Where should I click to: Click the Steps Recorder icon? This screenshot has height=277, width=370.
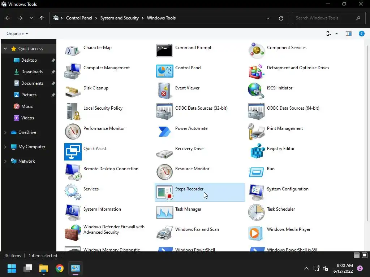coord(164,193)
